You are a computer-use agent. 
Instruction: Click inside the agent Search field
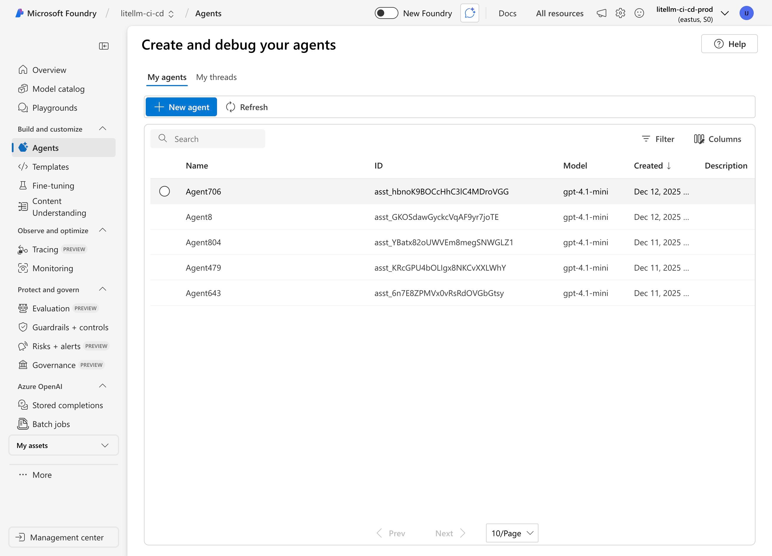(x=208, y=139)
